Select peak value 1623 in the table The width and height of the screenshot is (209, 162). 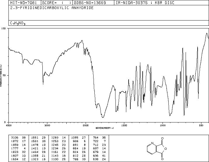pyautogui.click(x=15, y=152)
